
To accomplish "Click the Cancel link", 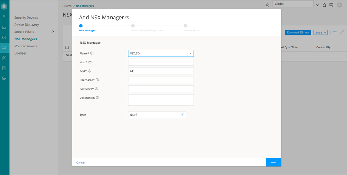I will [x=80, y=163].
